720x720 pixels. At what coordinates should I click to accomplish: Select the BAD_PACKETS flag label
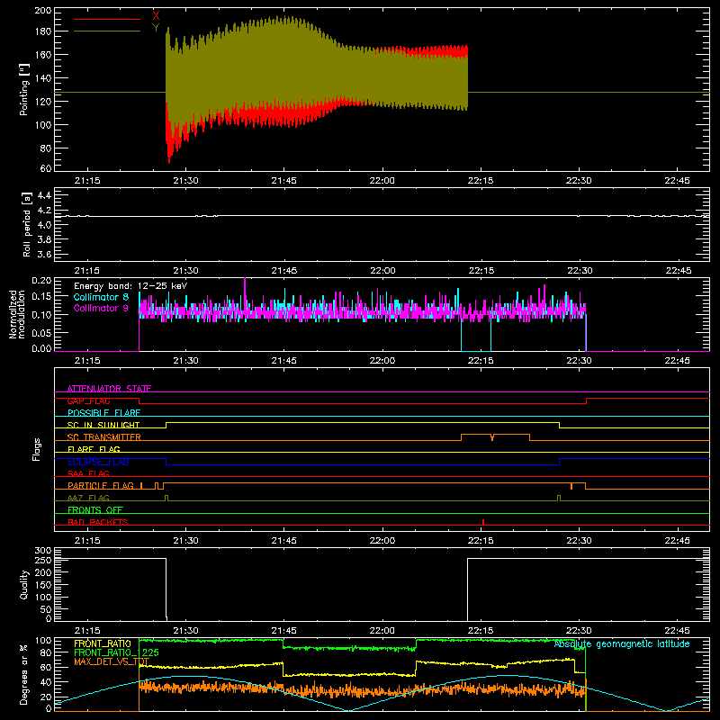click(x=98, y=522)
